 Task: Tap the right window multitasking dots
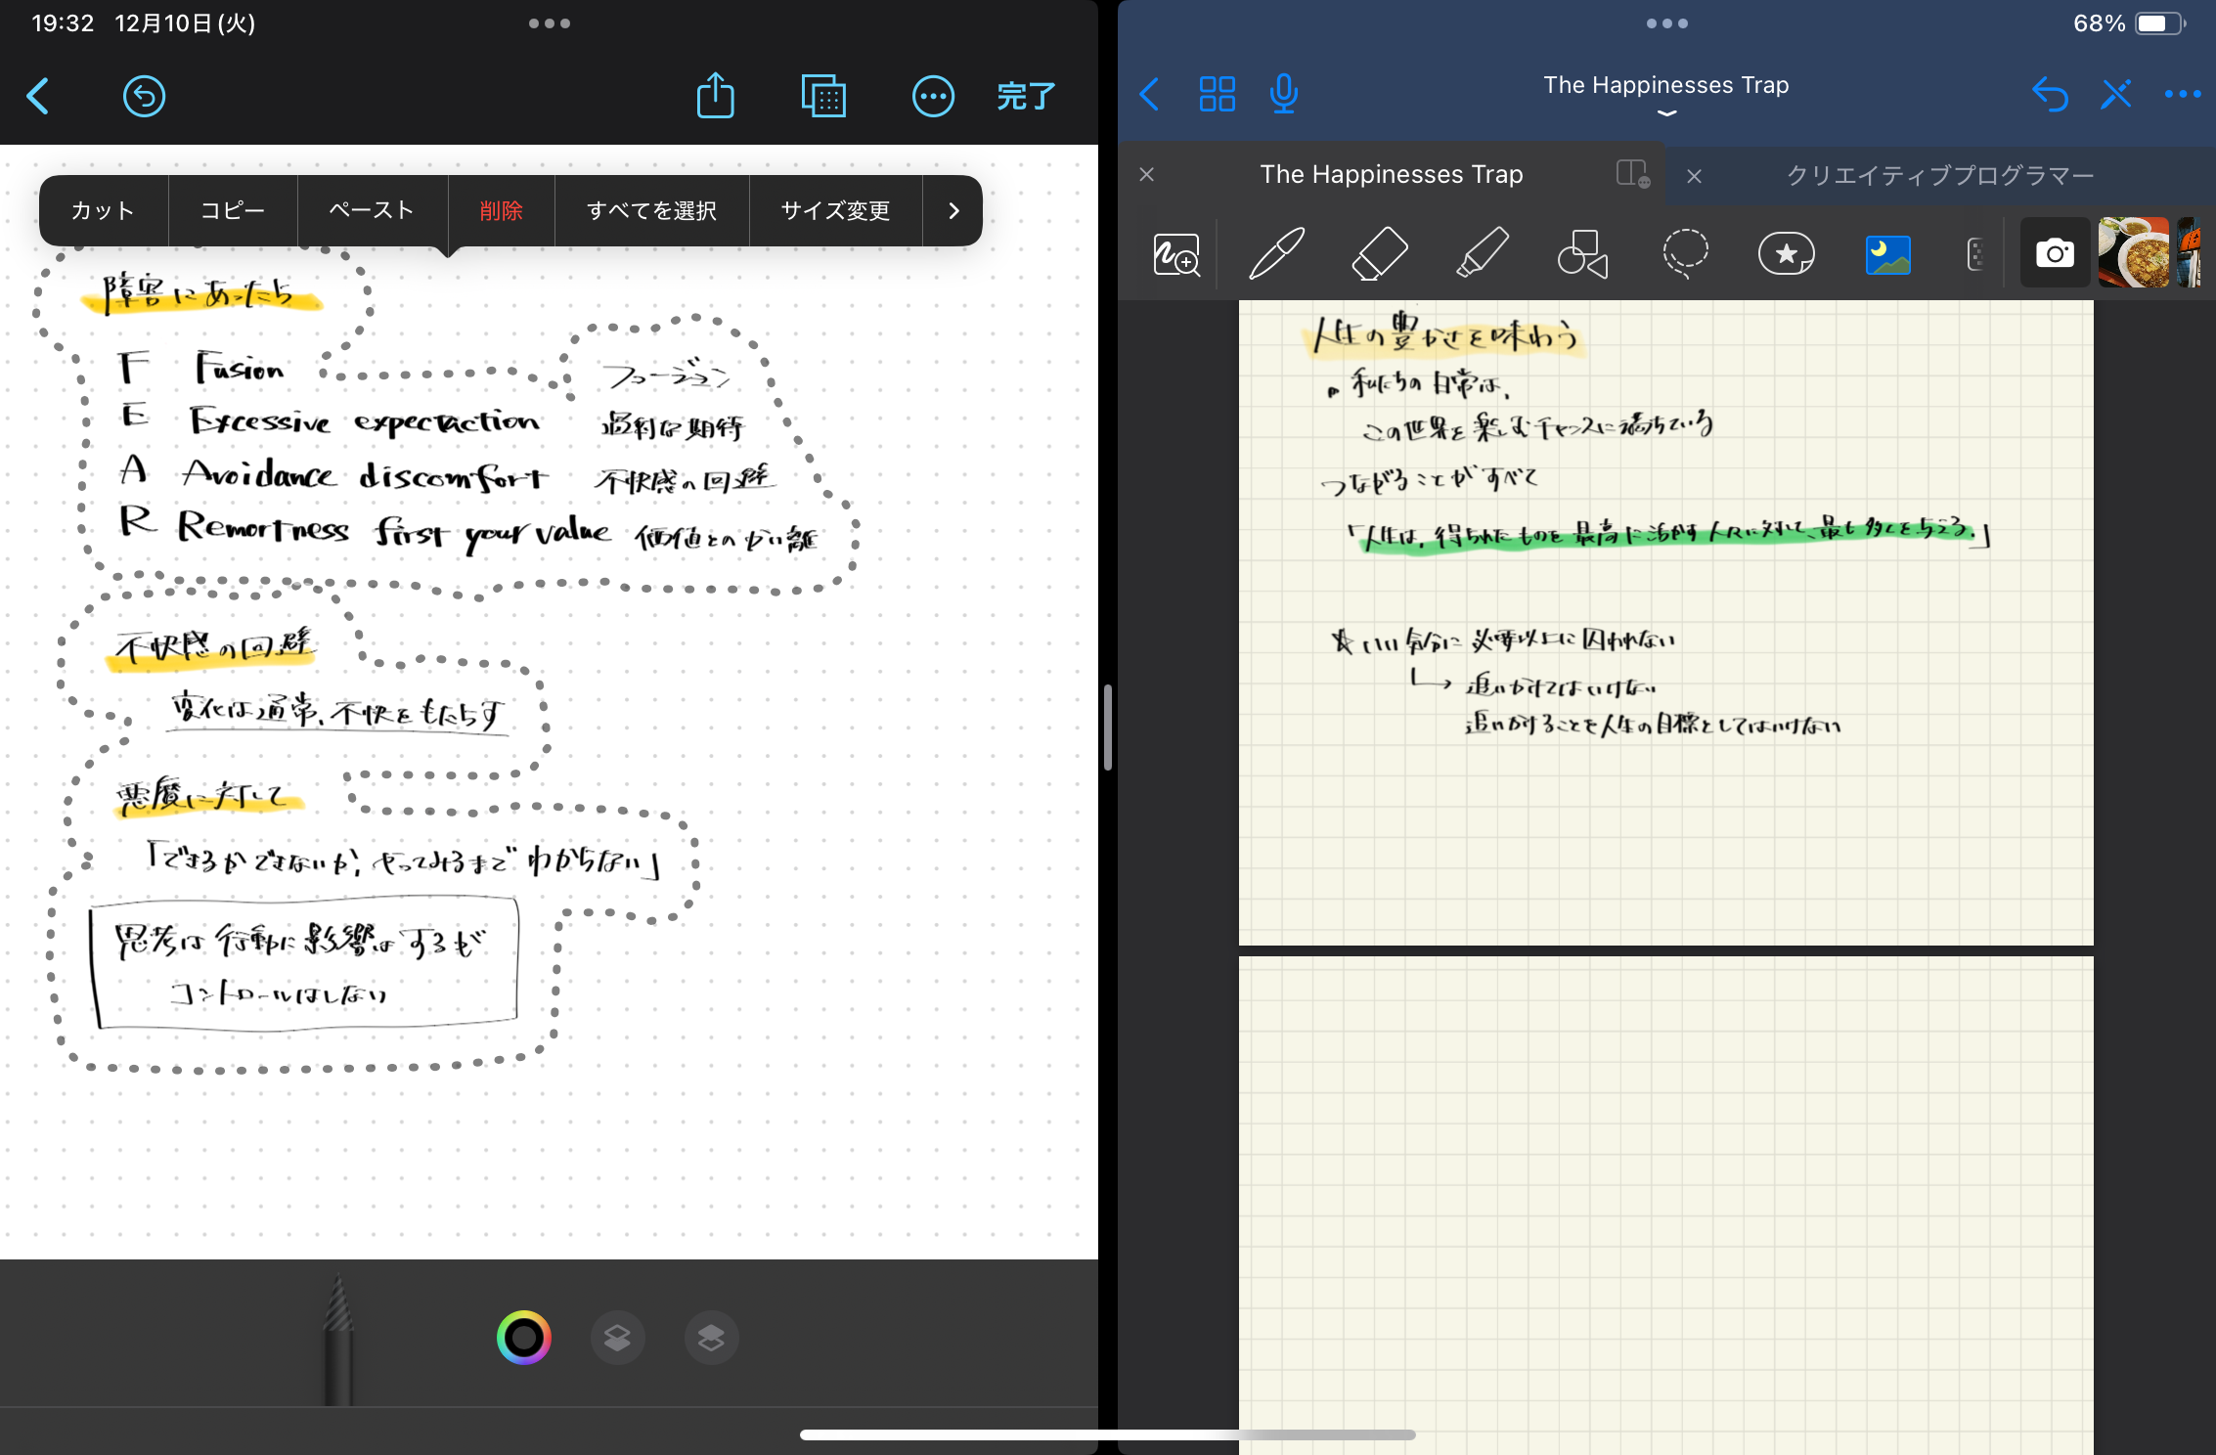click(1666, 23)
